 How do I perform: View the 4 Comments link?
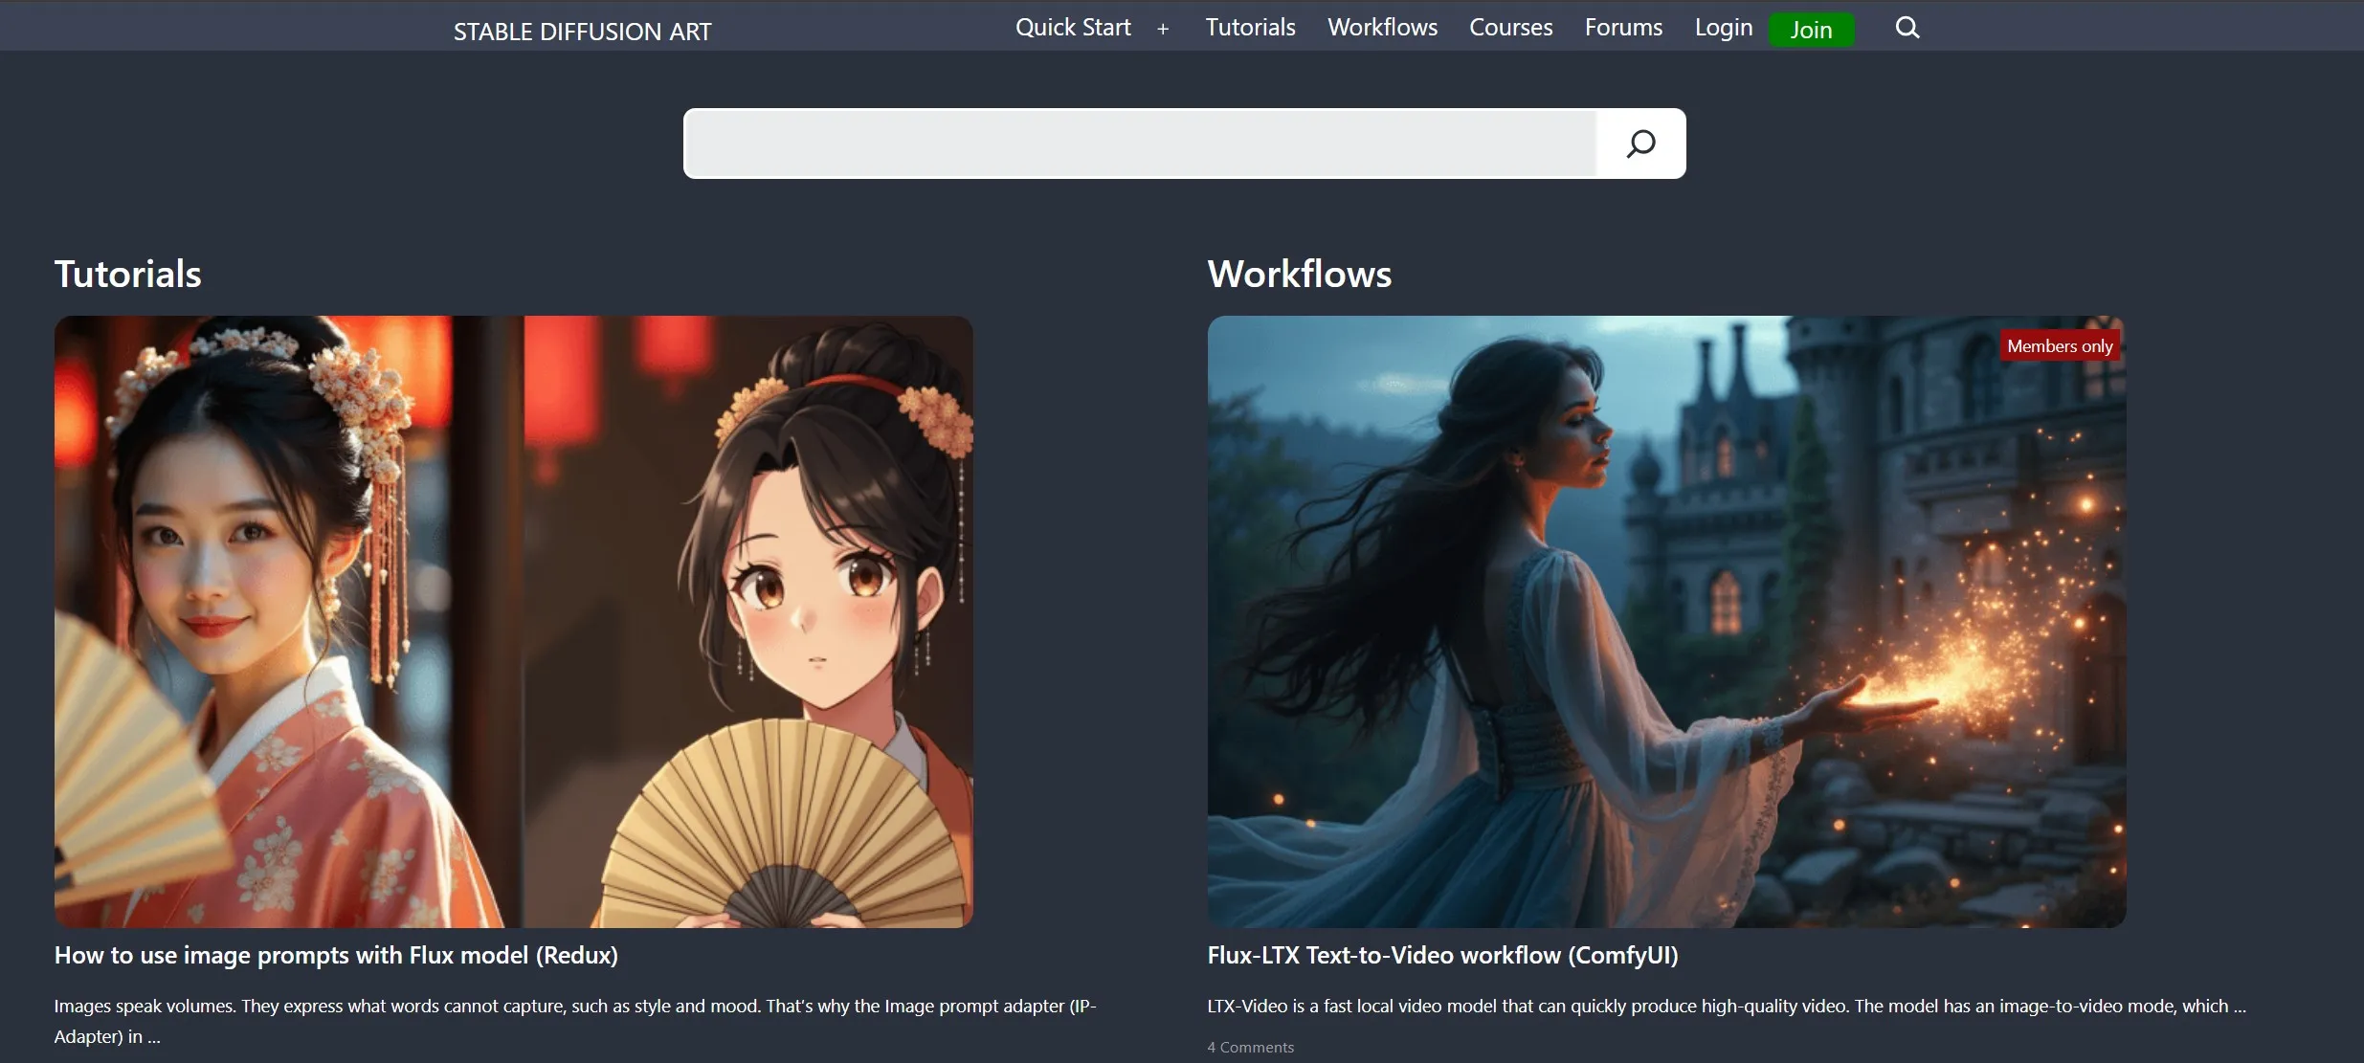click(x=1250, y=1048)
